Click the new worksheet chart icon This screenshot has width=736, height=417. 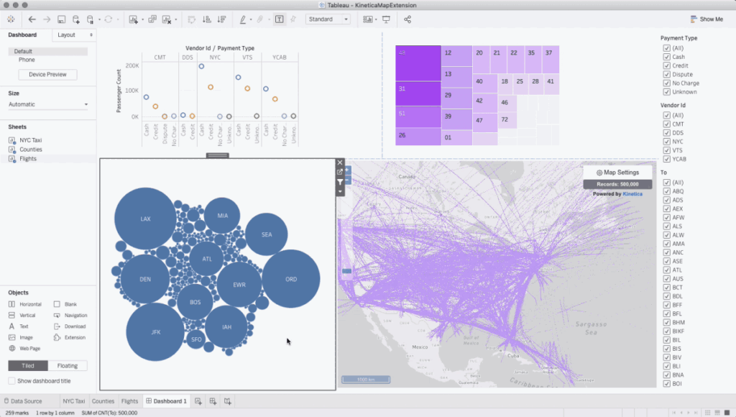point(133,19)
